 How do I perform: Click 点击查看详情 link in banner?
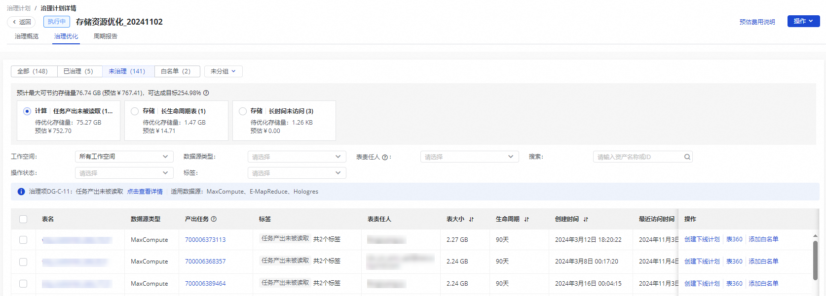[145, 192]
